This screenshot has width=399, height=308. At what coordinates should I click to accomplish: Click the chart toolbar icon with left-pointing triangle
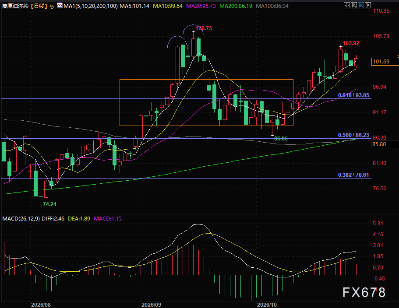point(354,5)
